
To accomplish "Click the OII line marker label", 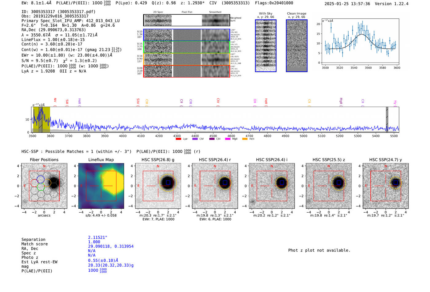I will (x=255, y=101).
